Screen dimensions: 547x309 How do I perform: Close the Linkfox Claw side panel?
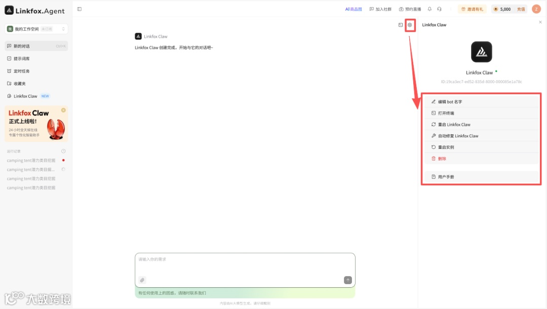(540, 22)
